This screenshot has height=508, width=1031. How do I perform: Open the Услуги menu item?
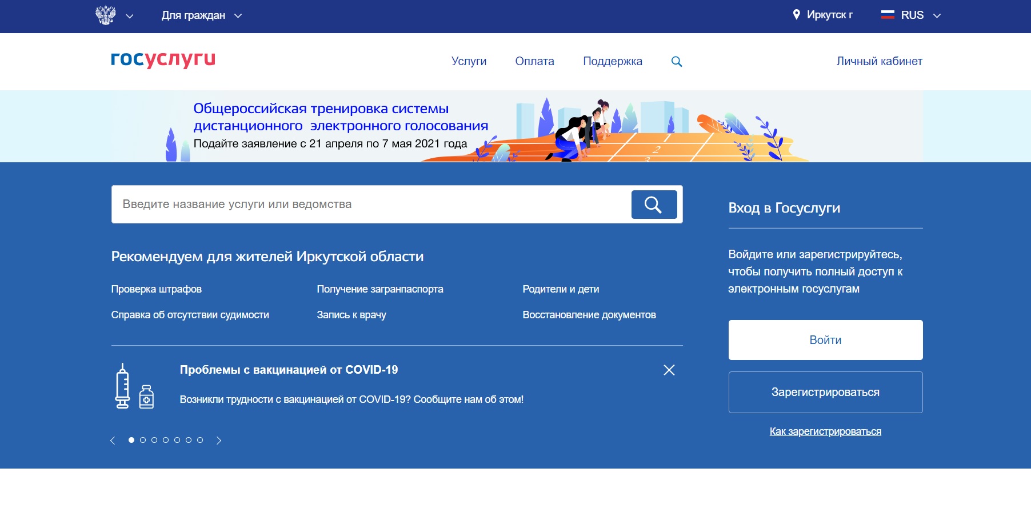click(x=469, y=61)
